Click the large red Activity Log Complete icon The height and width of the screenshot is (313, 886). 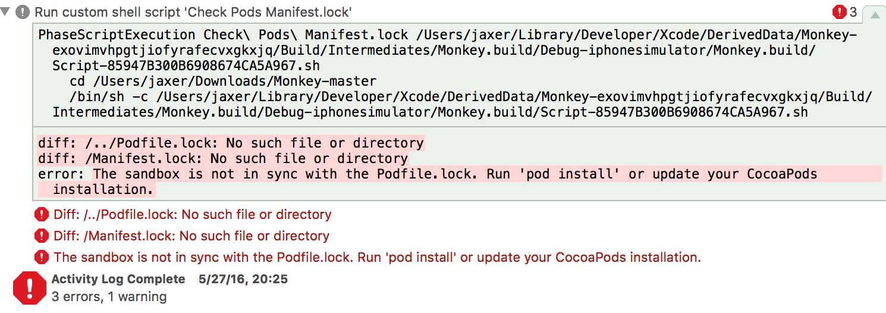tap(30, 288)
